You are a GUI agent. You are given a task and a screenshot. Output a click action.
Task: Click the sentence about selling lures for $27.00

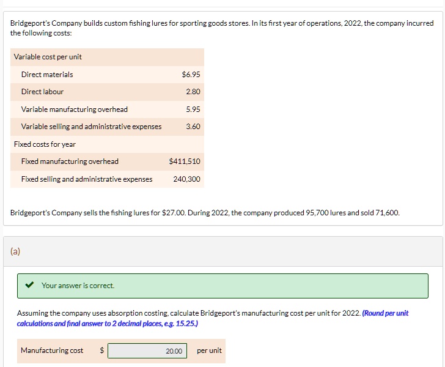pos(205,213)
